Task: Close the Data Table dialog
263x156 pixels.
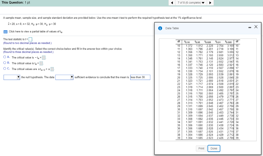Action: [x=256, y=27]
